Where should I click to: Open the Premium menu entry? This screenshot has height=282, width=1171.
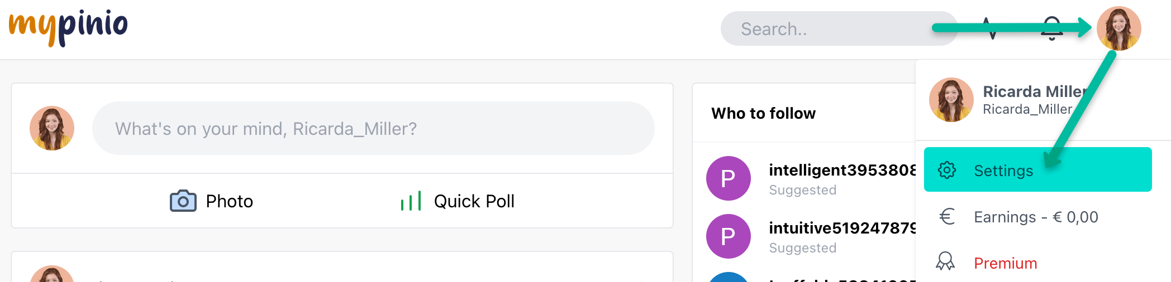pos(1038,262)
